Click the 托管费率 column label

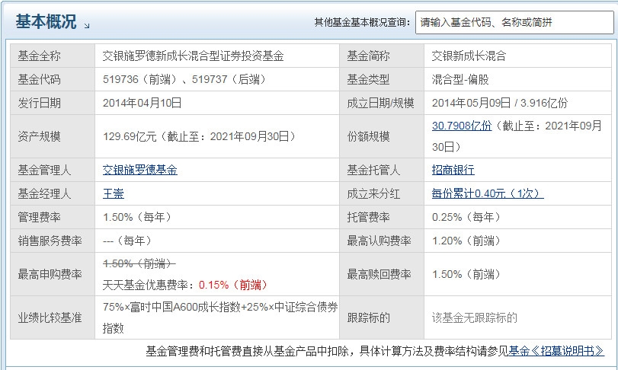(x=368, y=217)
